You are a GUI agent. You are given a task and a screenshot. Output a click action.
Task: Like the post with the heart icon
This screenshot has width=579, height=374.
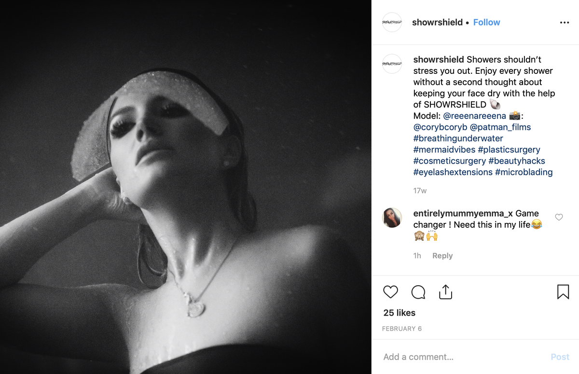[390, 292]
